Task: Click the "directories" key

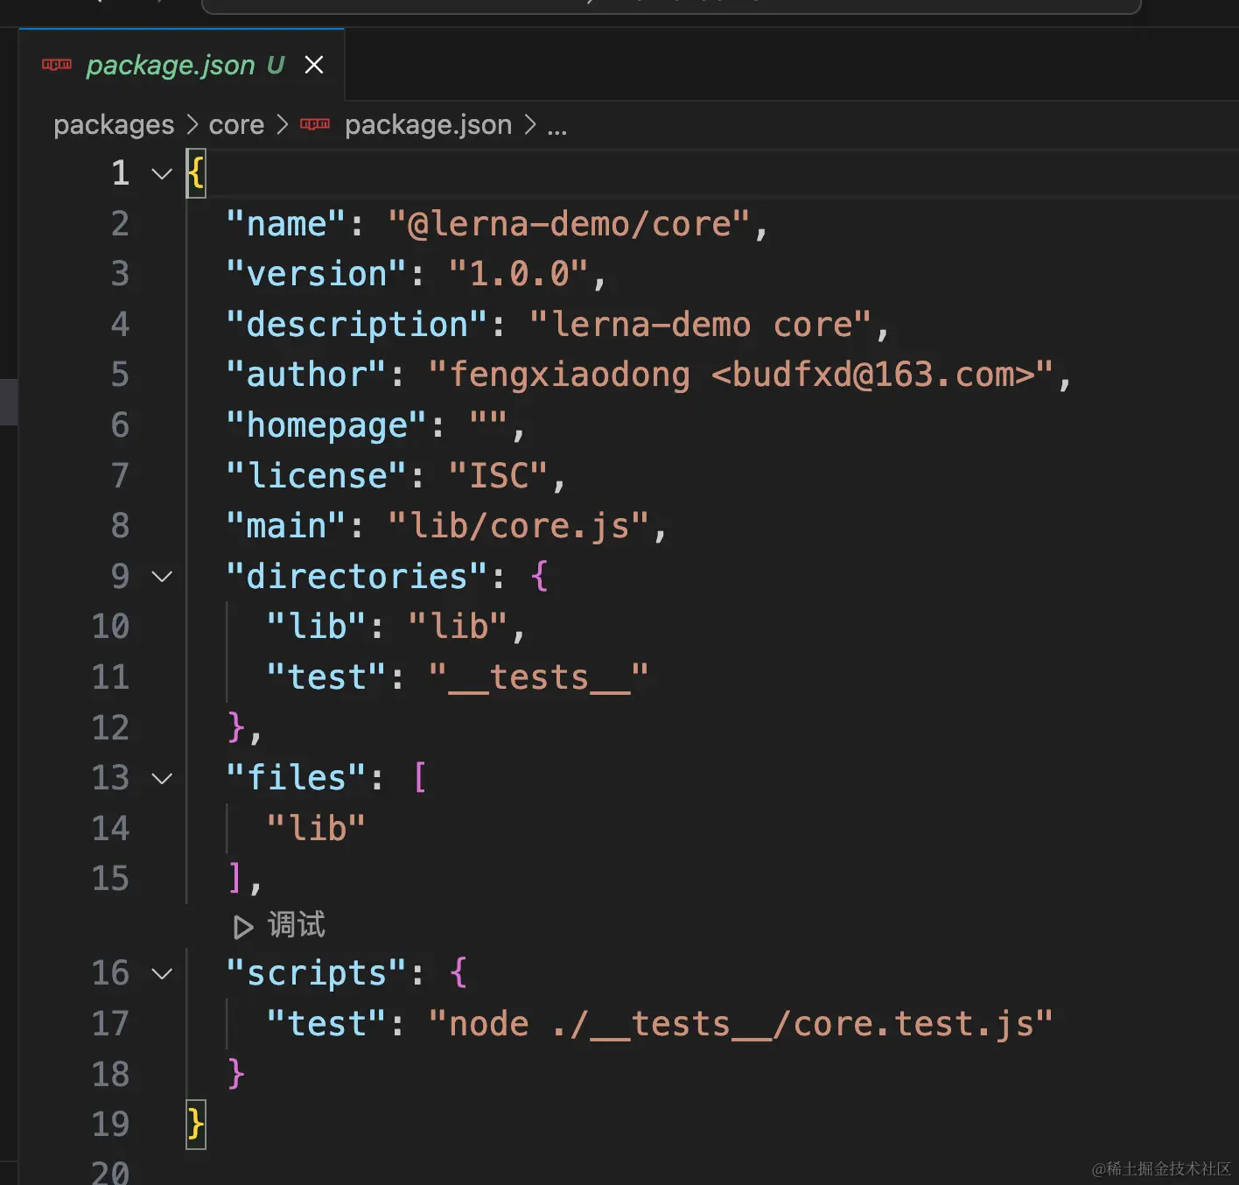Action: click(357, 577)
